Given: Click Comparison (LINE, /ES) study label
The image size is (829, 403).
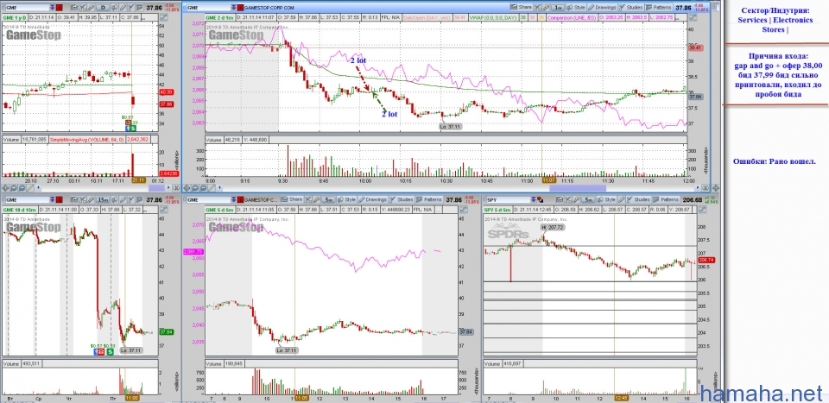Looking at the screenshot, I should (572, 17).
